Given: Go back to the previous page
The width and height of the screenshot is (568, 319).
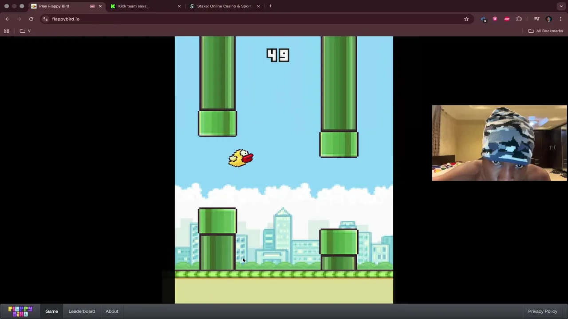Looking at the screenshot, I should click(7, 19).
